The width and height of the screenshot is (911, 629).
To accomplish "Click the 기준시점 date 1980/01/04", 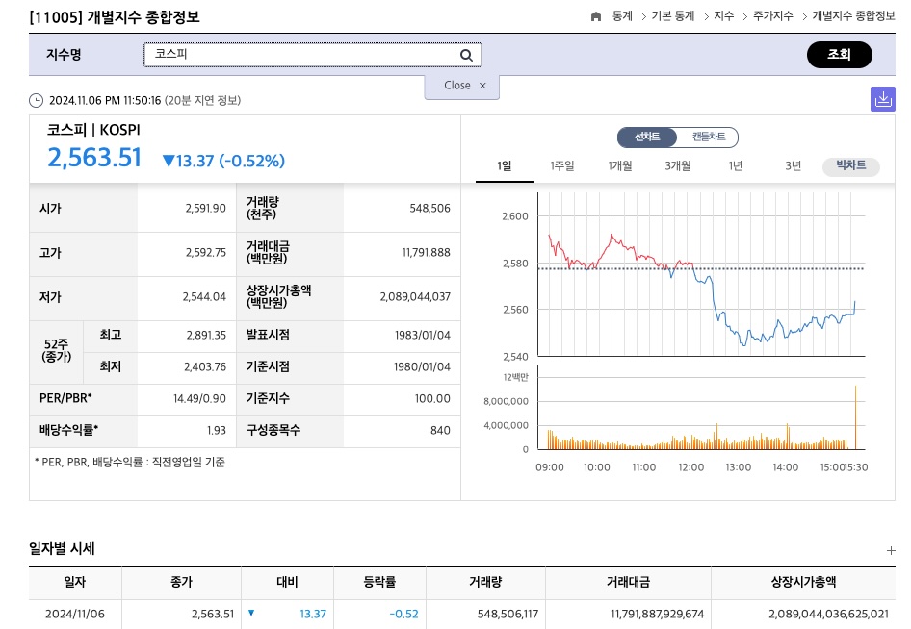I will 423,367.
